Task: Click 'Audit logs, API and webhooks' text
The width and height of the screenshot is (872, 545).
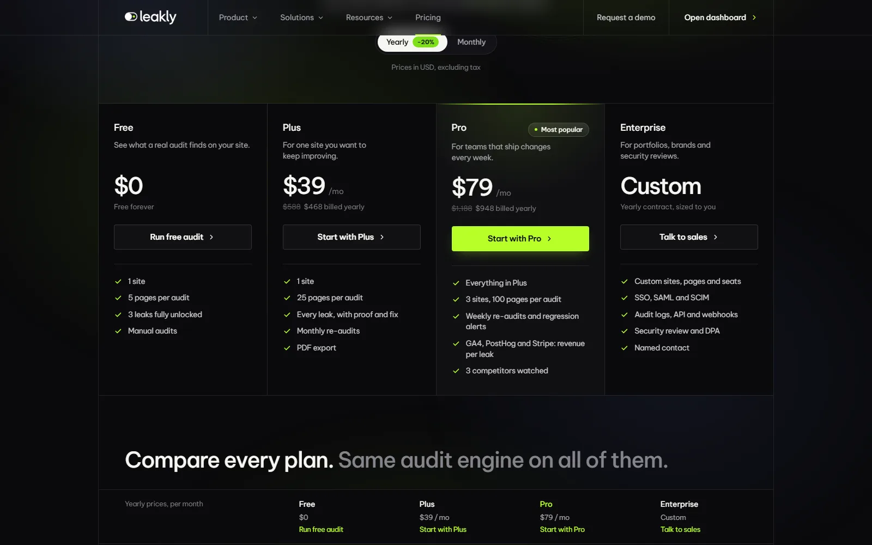Action: (x=686, y=314)
